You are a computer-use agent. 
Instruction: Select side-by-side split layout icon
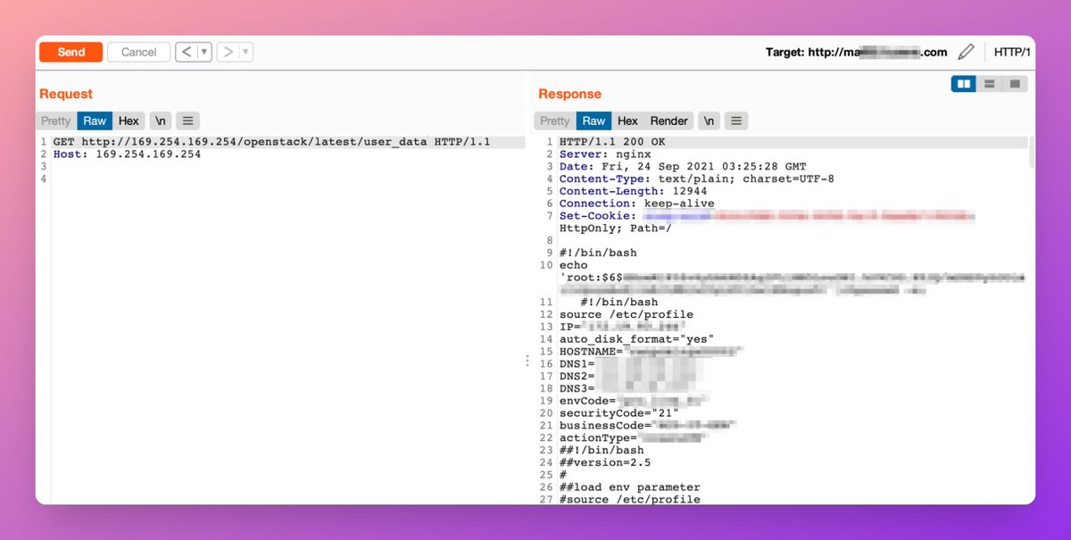tap(963, 84)
